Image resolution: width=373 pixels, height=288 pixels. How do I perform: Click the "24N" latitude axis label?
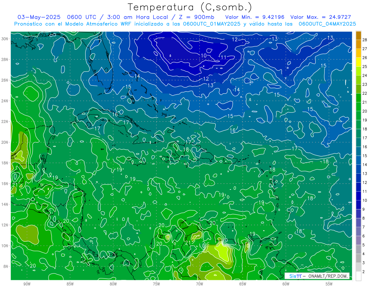[x=5, y=101]
